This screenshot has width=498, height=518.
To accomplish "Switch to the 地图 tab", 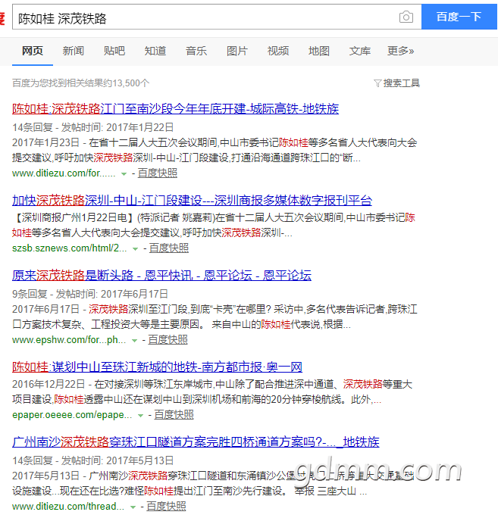I will 319,51.
